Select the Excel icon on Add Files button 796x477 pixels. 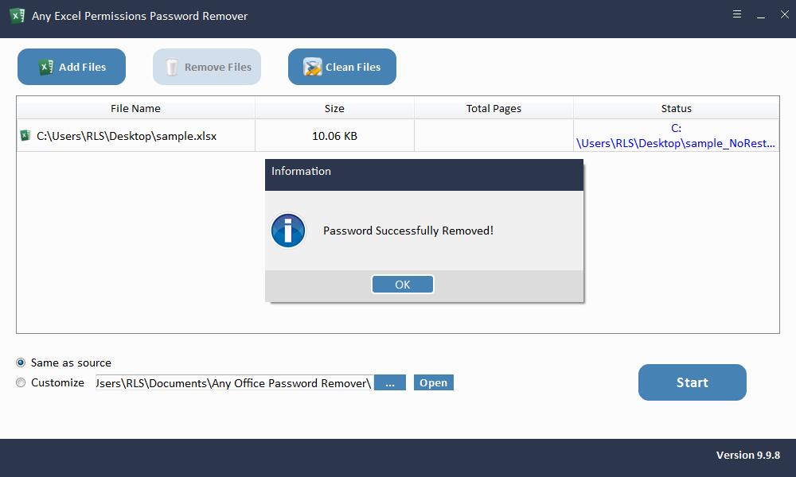coord(46,67)
